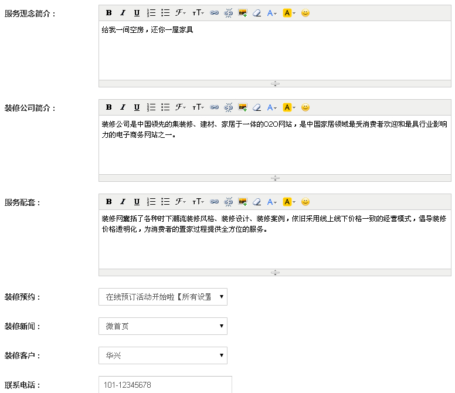Click Bold in the 服务理念简介 editor toolbar
Image resolution: width=455 pixels, height=393 pixels.
click(108, 13)
